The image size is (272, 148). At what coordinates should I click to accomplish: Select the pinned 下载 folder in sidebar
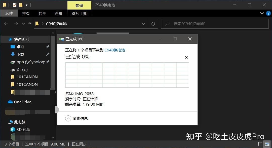(x=21, y=54)
